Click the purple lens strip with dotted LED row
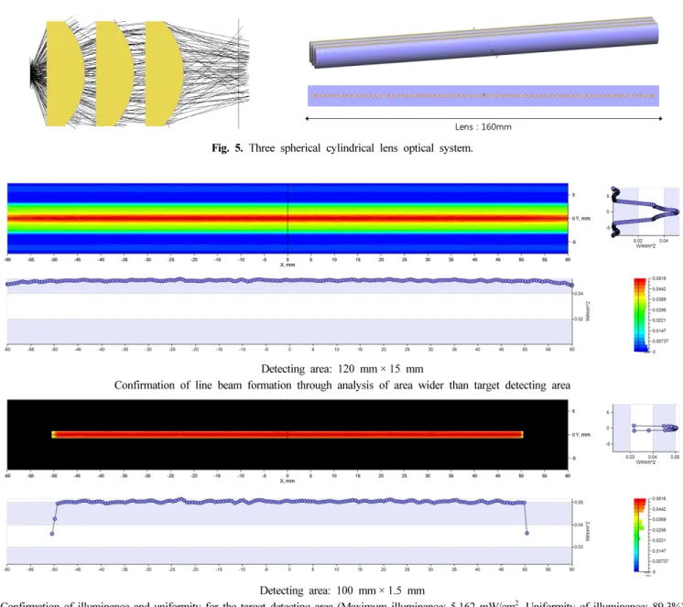Screen dimensions: 683x607 pos(483,96)
